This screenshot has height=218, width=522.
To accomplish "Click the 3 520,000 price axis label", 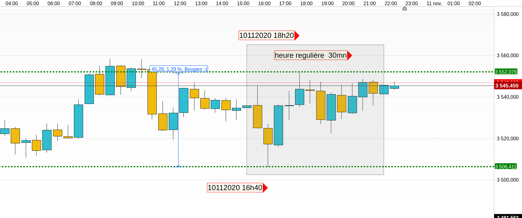I will click(508, 139).
